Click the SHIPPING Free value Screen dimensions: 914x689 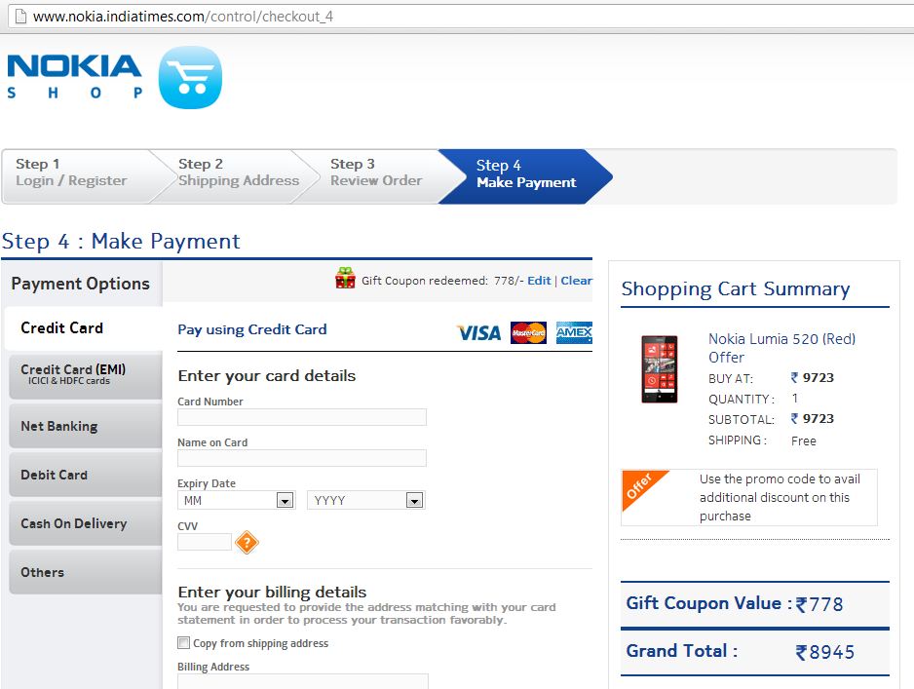(803, 440)
